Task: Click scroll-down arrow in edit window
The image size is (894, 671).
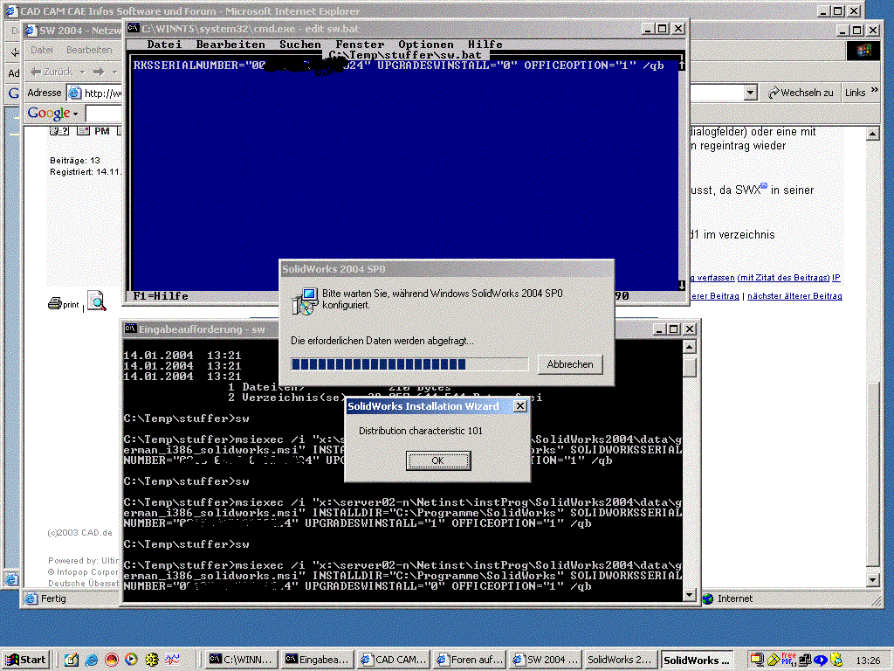Action: pyautogui.click(x=681, y=285)
